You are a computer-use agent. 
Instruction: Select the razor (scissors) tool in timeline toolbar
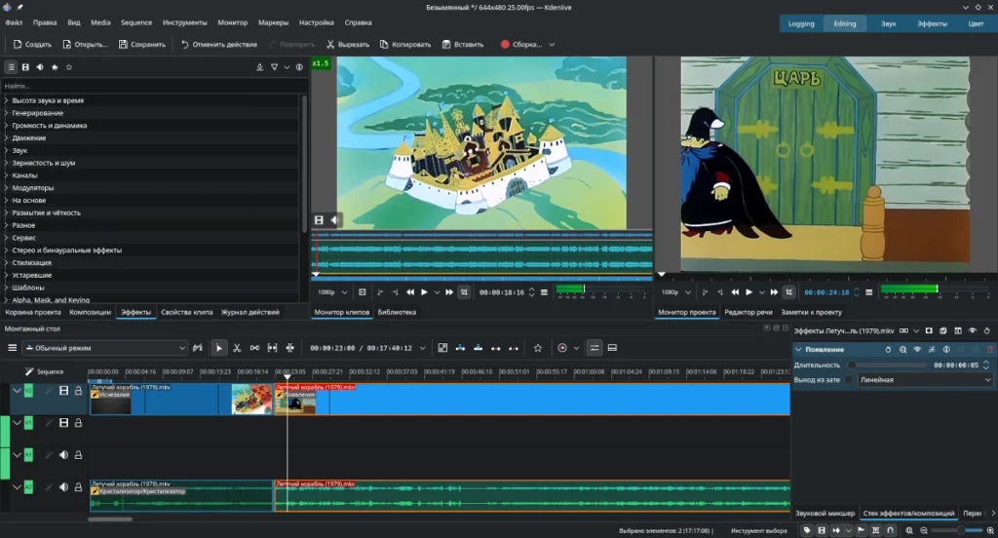pyautogui.click(x=237, y=348)
